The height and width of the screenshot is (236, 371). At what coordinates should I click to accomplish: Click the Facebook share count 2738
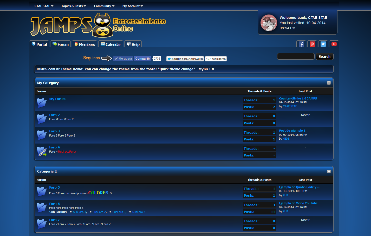point(157,59)
